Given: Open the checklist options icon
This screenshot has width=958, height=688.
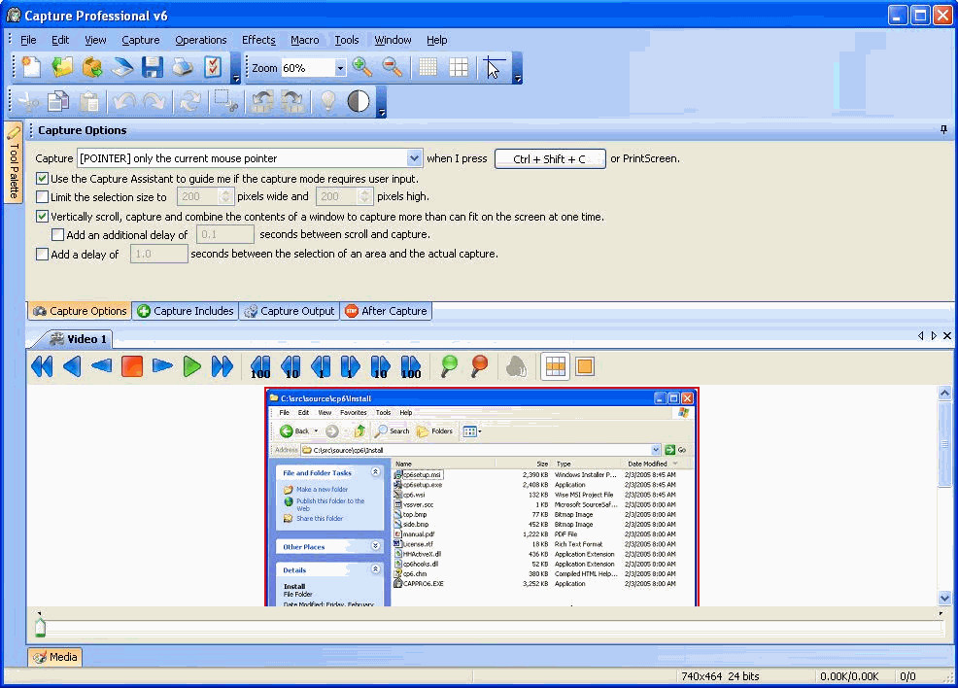Looking at the screenshot, I should [x=212, y=67].
